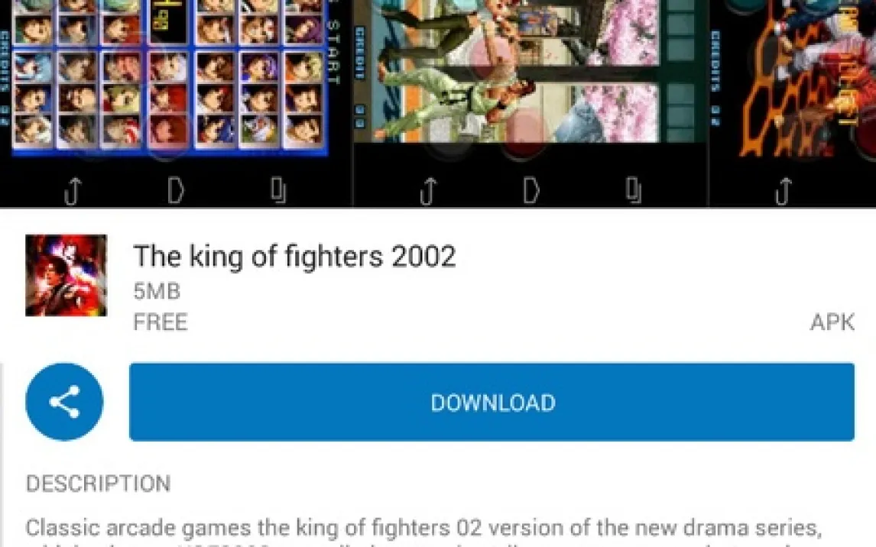The image size is (876, 547).
Task: Click the FREE price label
Action: 161,322
